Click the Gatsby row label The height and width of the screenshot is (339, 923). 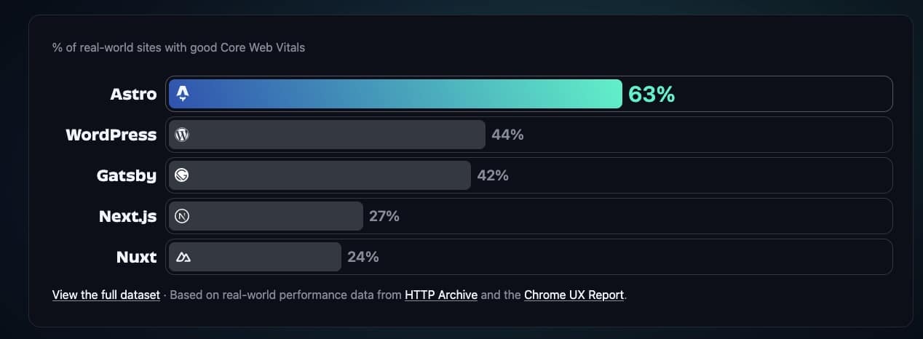click(127, 176)
